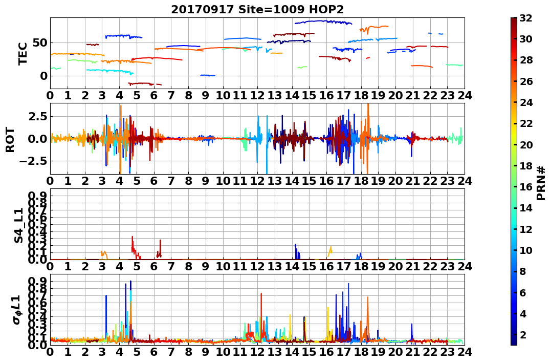This screenshot has width=551, height=363.
Task: Click the hour 23 tick below the sigma-phi panel
Action: (x=447, y=352)
